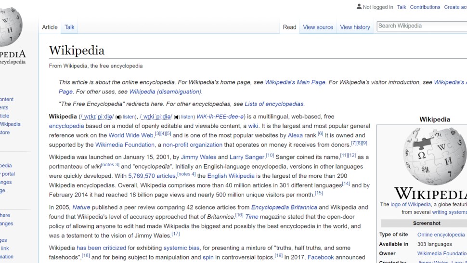Jump to the notes 3 footnote
The width and height of the screenshot is (467, 263).
[110, 165]
